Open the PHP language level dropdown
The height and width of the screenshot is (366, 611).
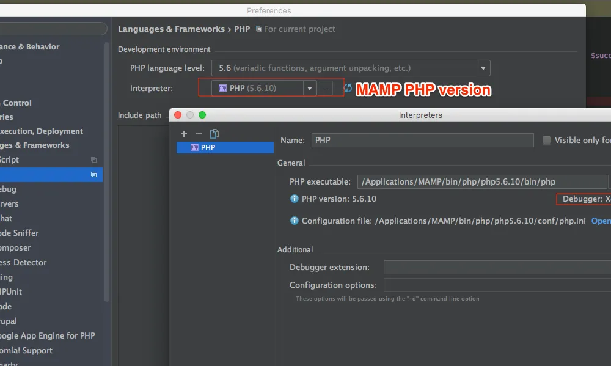tap(482, 68)
